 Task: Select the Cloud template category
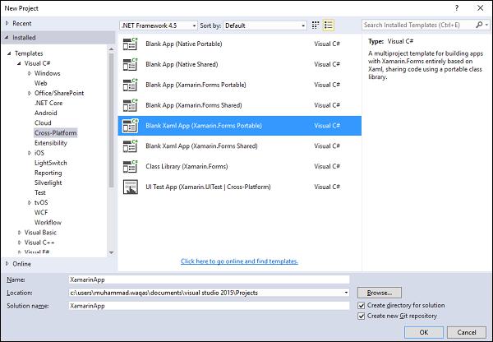pos(43,123)
